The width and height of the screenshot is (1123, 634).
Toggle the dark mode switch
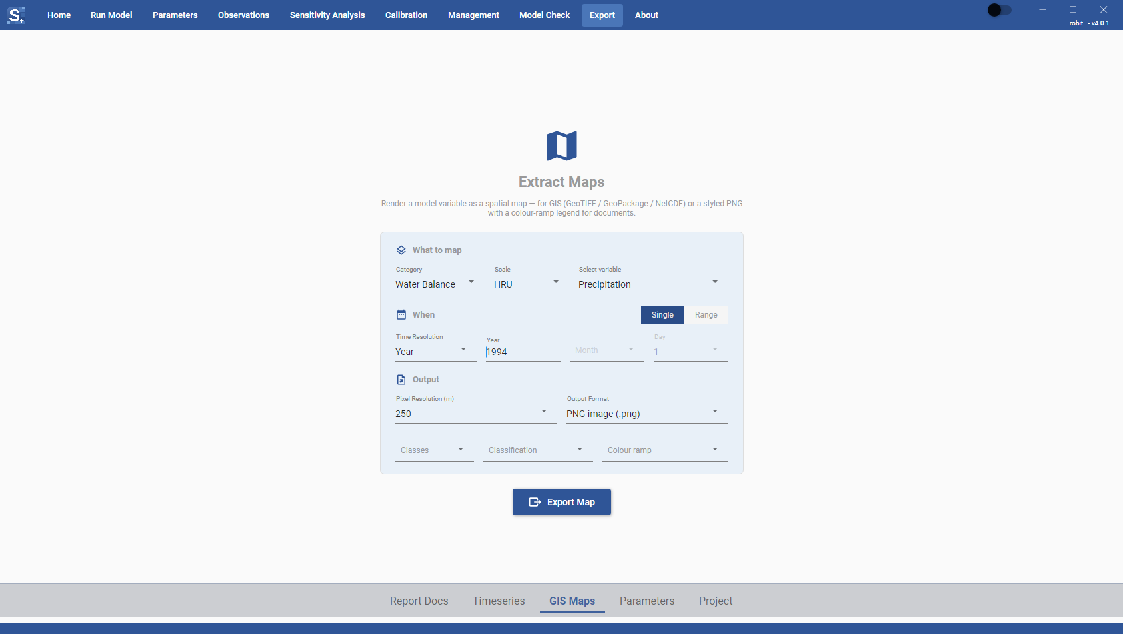tap(999, 10)
